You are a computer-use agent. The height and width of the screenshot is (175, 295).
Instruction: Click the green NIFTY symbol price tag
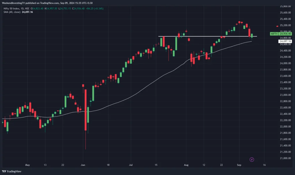[x=274, y=34]
